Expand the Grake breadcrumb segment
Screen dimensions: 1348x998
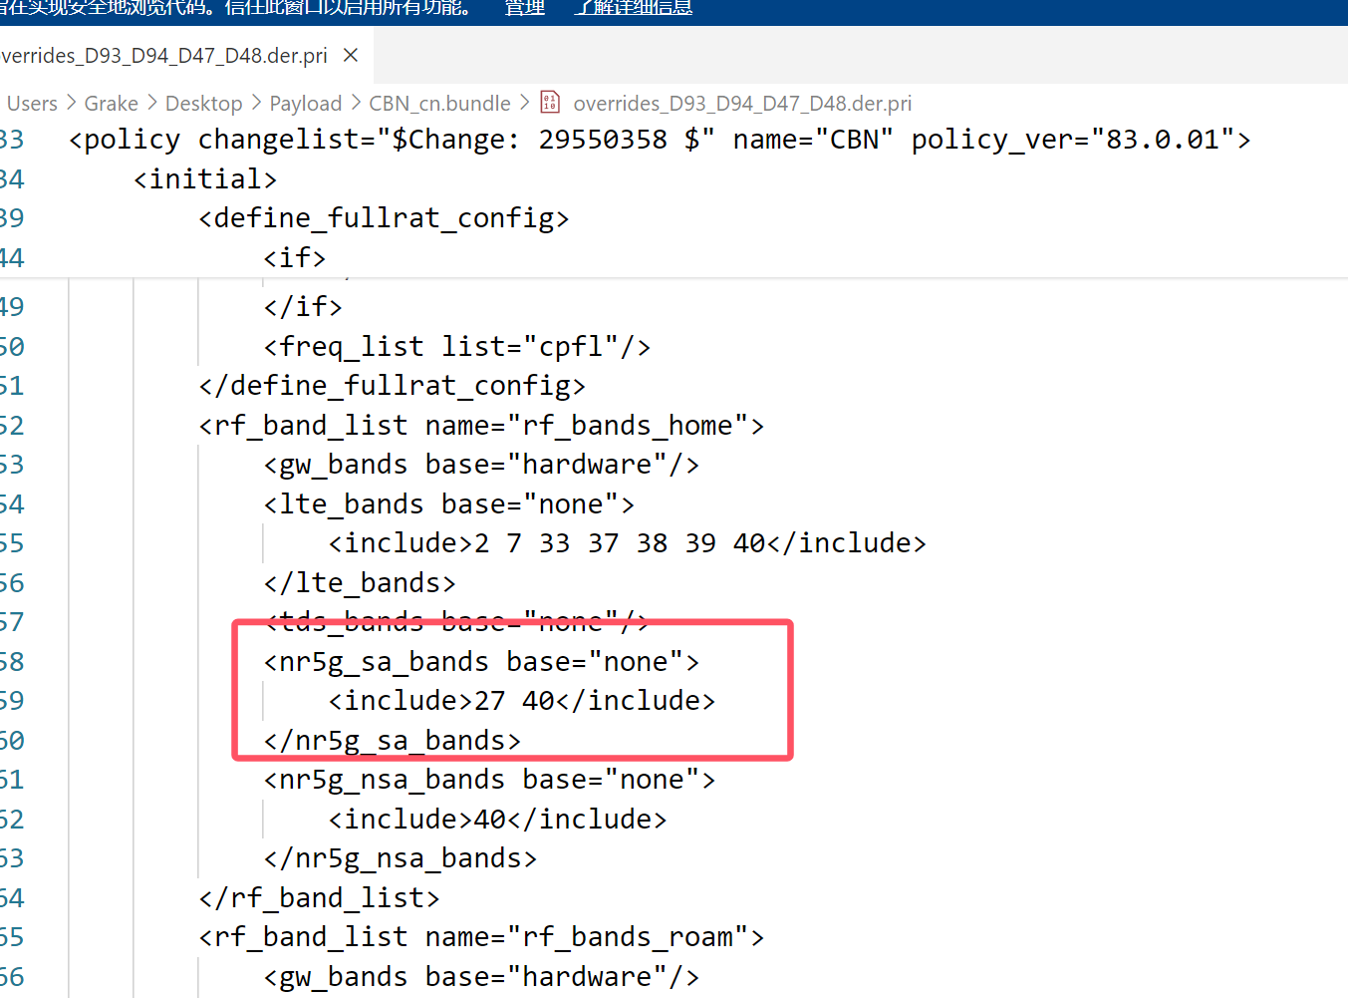[111, 104]
